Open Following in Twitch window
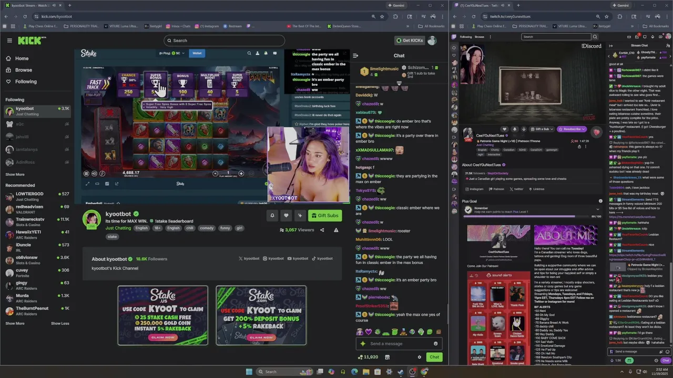The width and height of the screenshot is (673, 378). click(466, 37)
